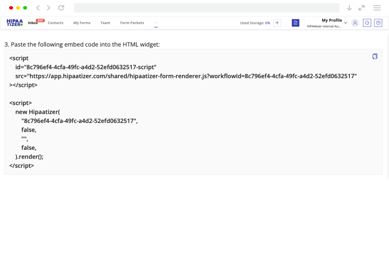Click the blue new form document icon
Image resolution: width=389 pixels, height=253 pixels.
295,23
